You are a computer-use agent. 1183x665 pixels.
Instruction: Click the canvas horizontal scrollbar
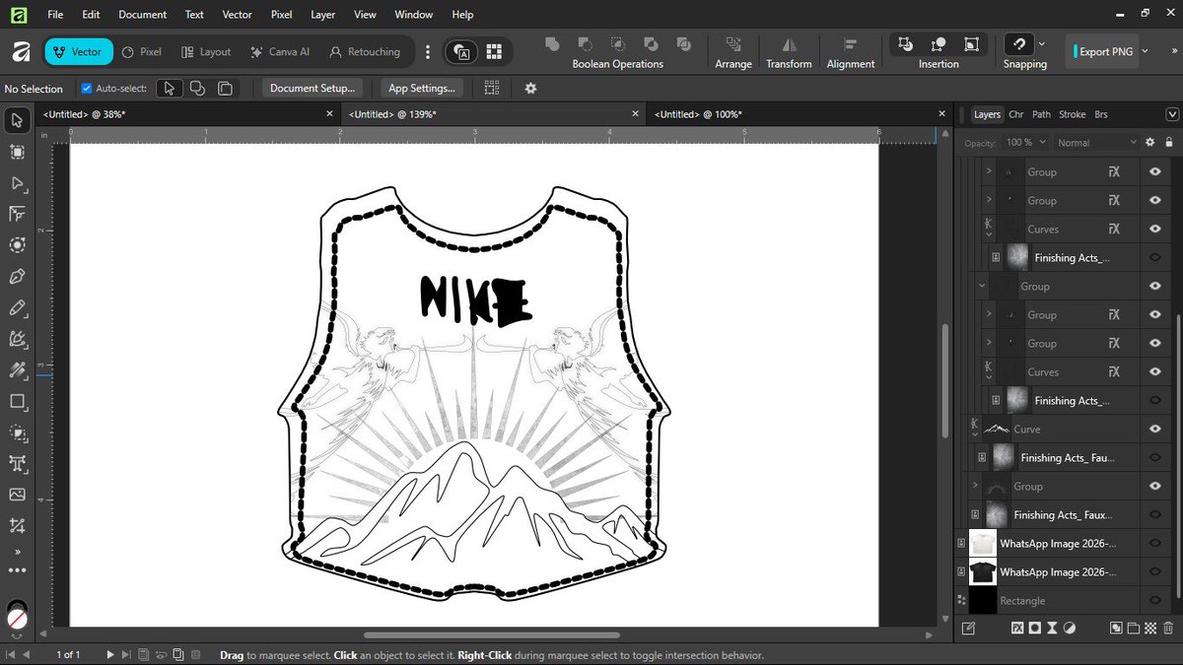pos(491,635)
